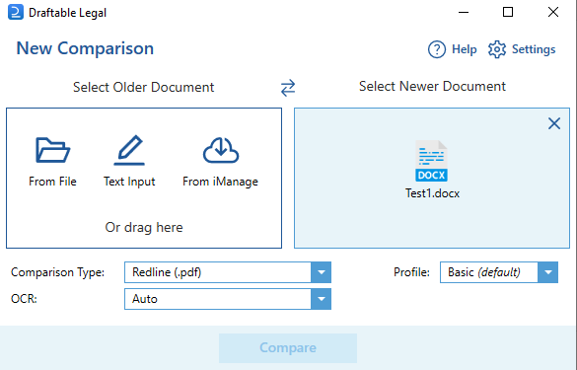Maximize the Draftable Legal window

click(508, 12)
